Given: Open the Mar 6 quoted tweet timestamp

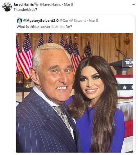Looking at the screenshot, I should [x=93, y=21].
